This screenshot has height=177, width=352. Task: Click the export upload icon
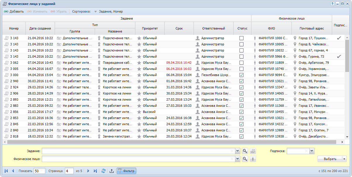[x=111, y=171]
